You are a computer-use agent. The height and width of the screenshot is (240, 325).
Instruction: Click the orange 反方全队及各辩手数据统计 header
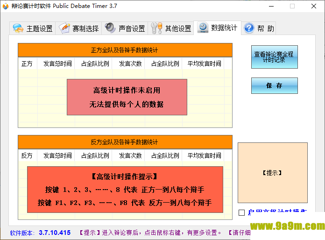point(125,142)
